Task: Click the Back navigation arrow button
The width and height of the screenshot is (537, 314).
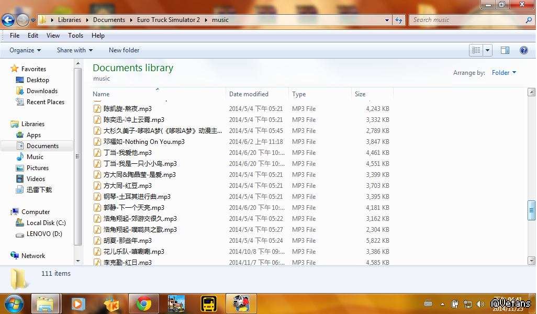Action: click(x=8, y=20)
